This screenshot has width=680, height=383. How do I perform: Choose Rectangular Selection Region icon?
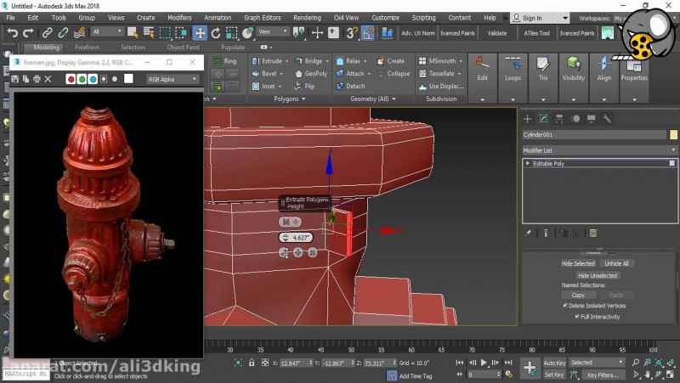(x=165, y=33)
